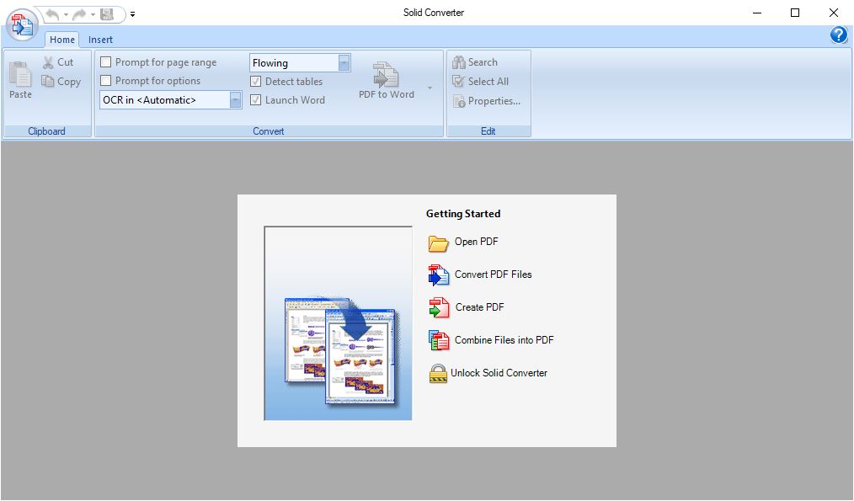Click the Create PDF icon
854x501 pixels.
coord(439,307)
